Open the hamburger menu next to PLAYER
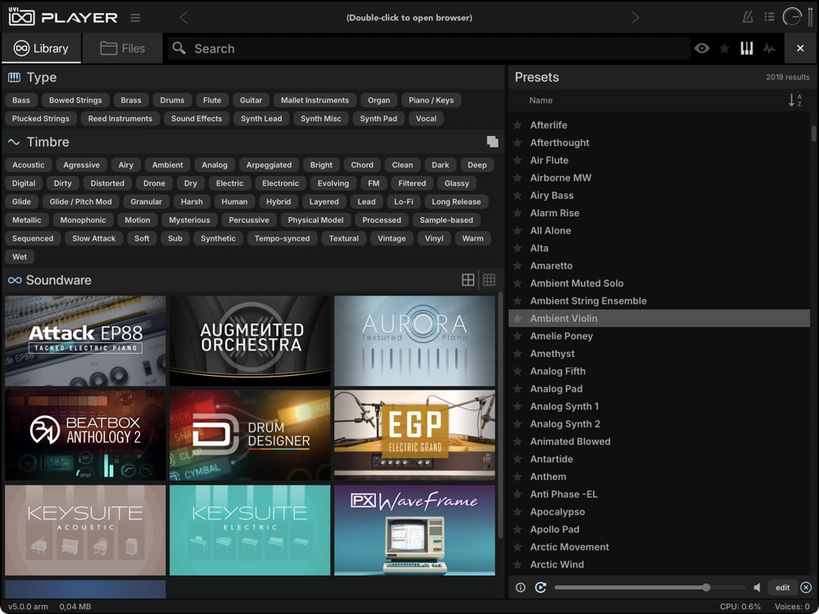The image size is (819, 614). pos(135,18)
